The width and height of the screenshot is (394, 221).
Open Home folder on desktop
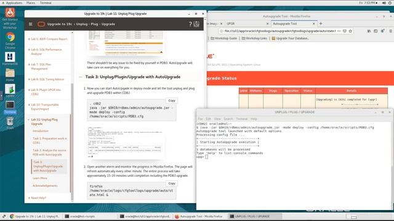(10, 75)
